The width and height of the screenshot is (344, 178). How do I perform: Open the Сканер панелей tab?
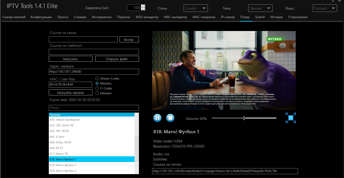14,17
